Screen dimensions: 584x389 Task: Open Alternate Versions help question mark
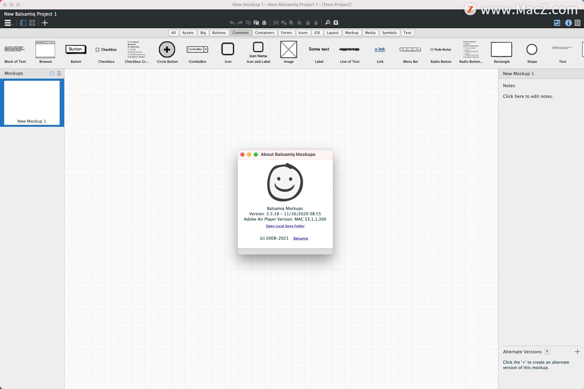pos(547,352)
